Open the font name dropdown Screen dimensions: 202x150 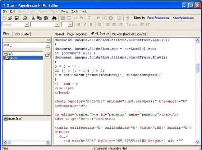click(x=57, y=25)
